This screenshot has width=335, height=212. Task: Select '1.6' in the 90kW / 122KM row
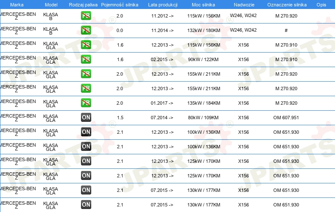click(x=120, y=59)
